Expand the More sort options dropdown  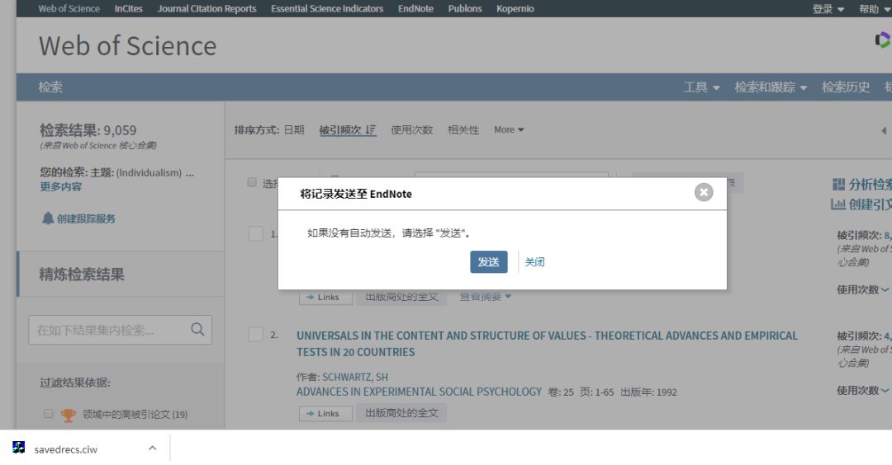(509, 130)
